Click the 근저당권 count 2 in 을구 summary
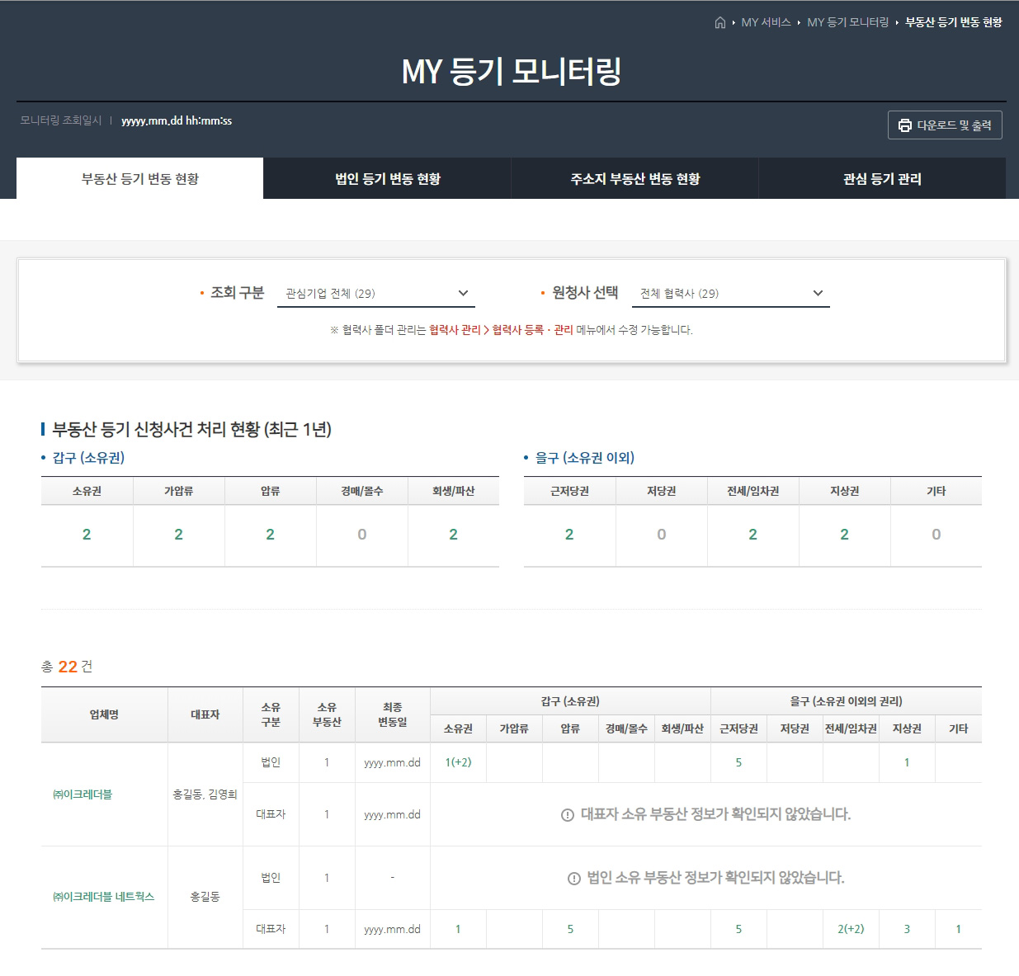The height and width of the screenshot is (976, 1019). click(569, 535)
